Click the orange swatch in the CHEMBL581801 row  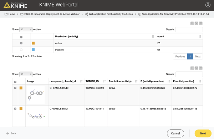21,109
